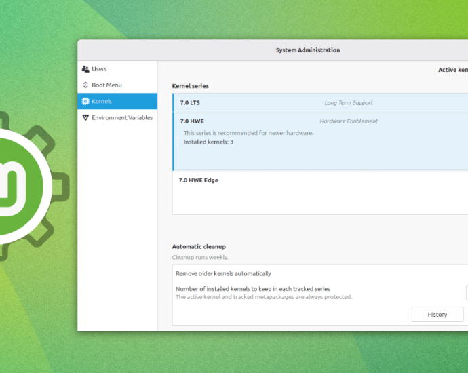Go to Environment Variables label
This screenshot has width=468, height=373.
click(122, 117)
